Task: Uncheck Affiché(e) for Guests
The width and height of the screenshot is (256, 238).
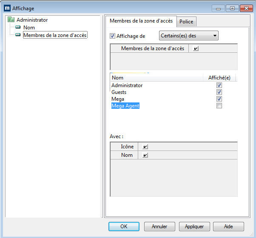Action: 219,92
